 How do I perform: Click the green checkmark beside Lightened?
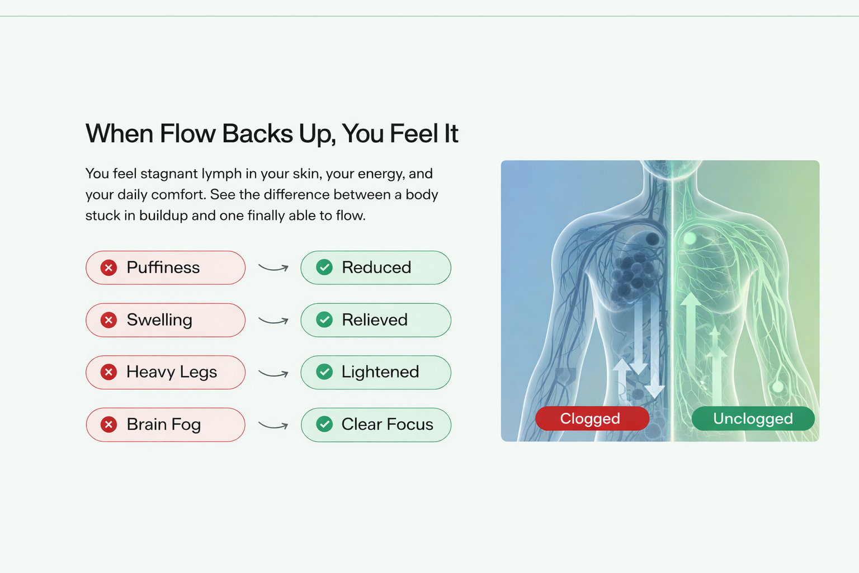[324, 372]
